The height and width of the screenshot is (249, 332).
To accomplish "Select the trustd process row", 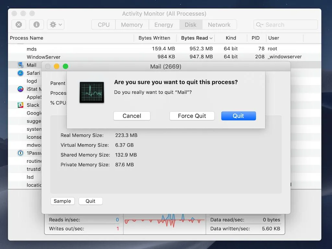I will [25, 169].
